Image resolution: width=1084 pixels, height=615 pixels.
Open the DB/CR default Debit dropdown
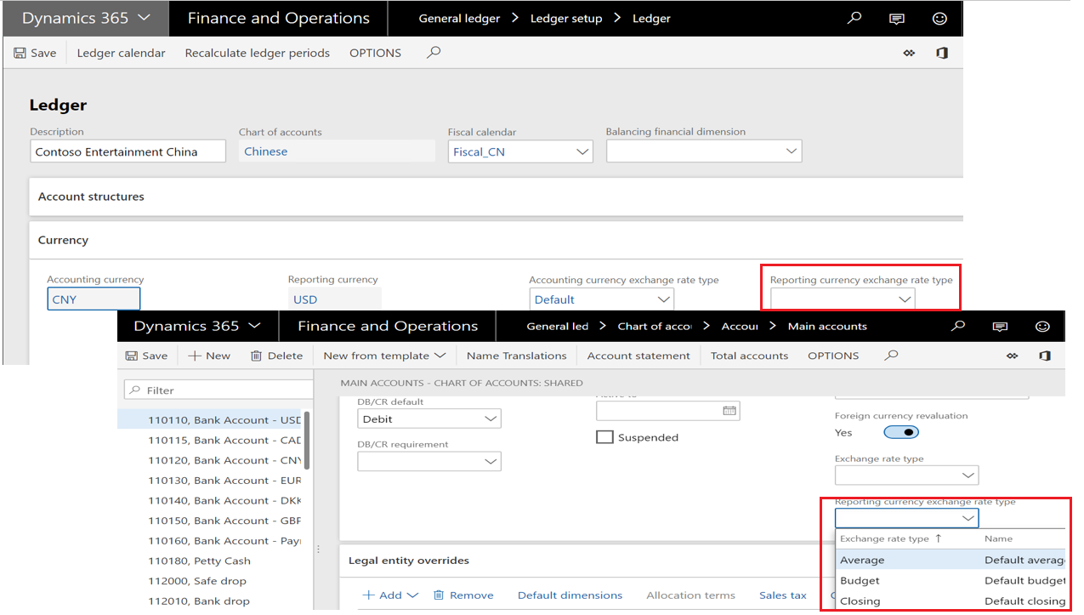click(491, 419)
